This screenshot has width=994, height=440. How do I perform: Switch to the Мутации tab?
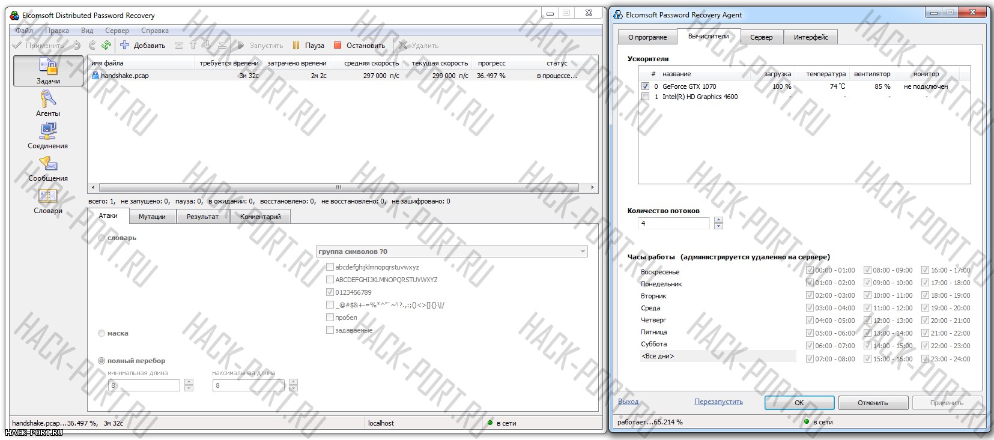click(152, 217)
